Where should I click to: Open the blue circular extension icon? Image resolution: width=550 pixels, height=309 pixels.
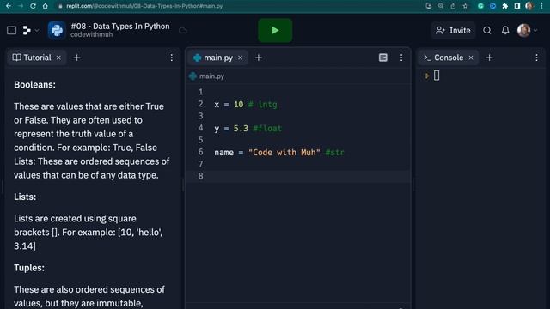pyautogui.click(x=492, y=6)
